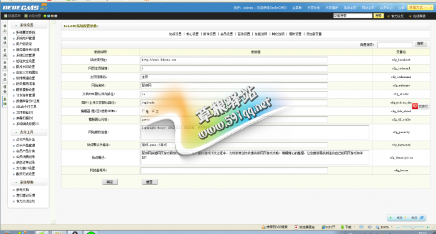Click the green download speed arrow in floating widget
The width and height of the screenshot is (436, 234).
click(x=391, y=218)
